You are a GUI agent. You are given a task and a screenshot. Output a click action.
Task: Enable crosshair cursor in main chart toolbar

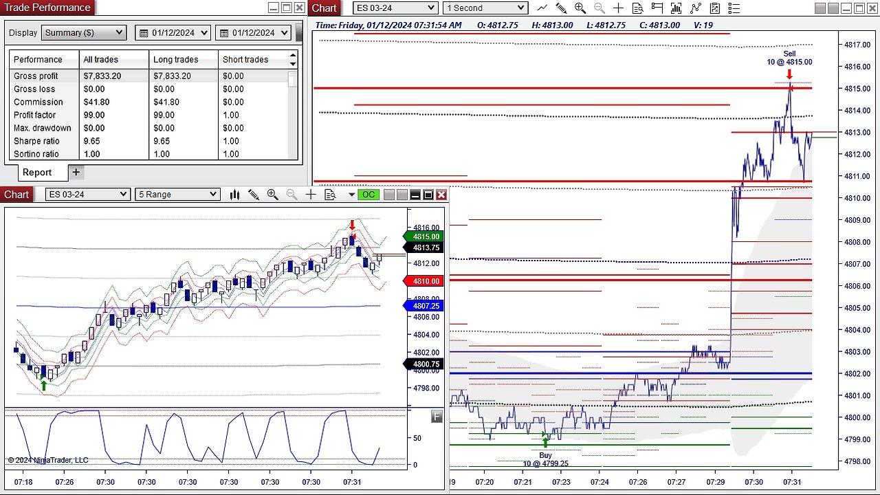coord(618,8)
